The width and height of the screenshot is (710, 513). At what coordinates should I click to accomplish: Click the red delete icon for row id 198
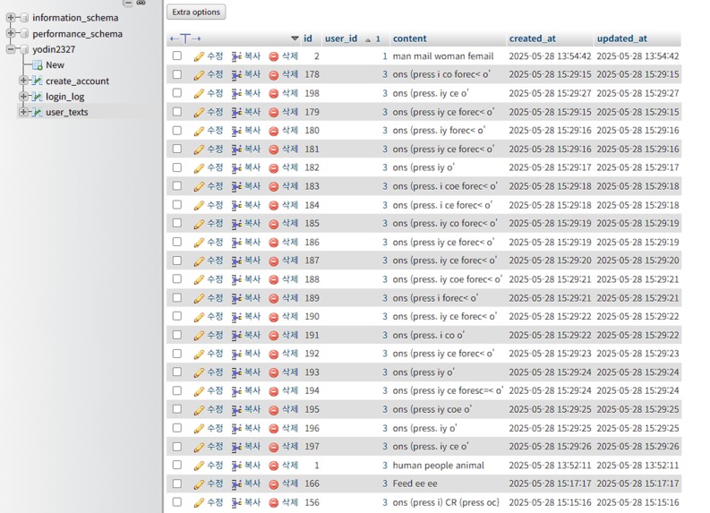[273, 94]
